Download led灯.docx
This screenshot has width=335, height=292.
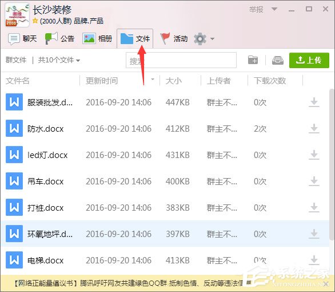tap(314, 155)
